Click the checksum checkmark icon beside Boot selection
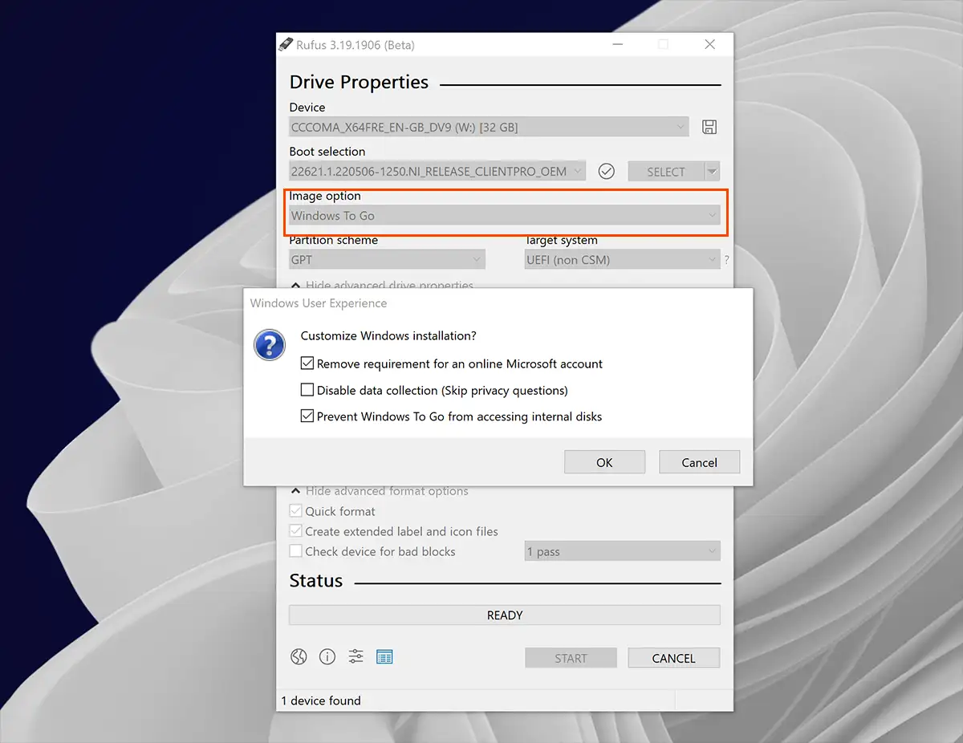Viewport: 963px width, 743px height. tap(607, 171)
